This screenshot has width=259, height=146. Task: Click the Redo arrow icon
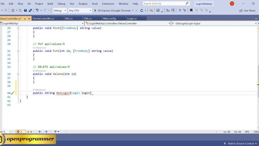[45, 11]
